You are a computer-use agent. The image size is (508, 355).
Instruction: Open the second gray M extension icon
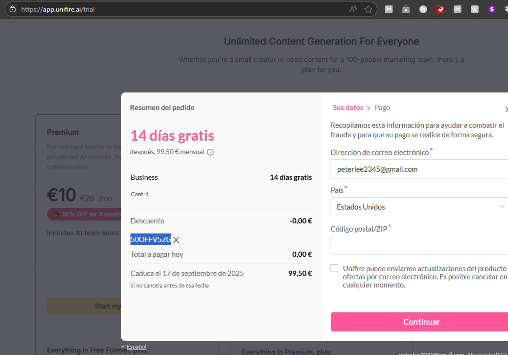[458, 9]
